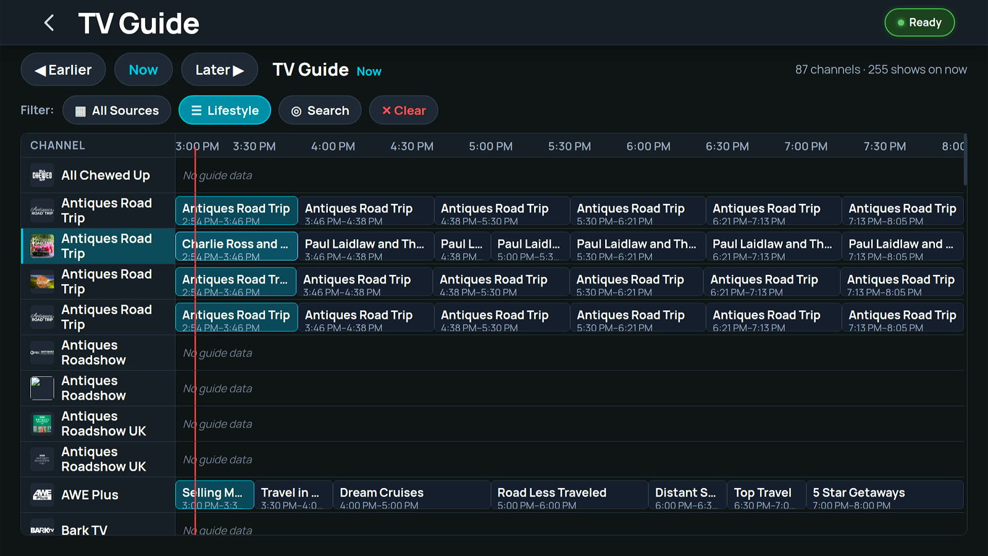Click the 5:00 PM time header

[x=490, y=146]
